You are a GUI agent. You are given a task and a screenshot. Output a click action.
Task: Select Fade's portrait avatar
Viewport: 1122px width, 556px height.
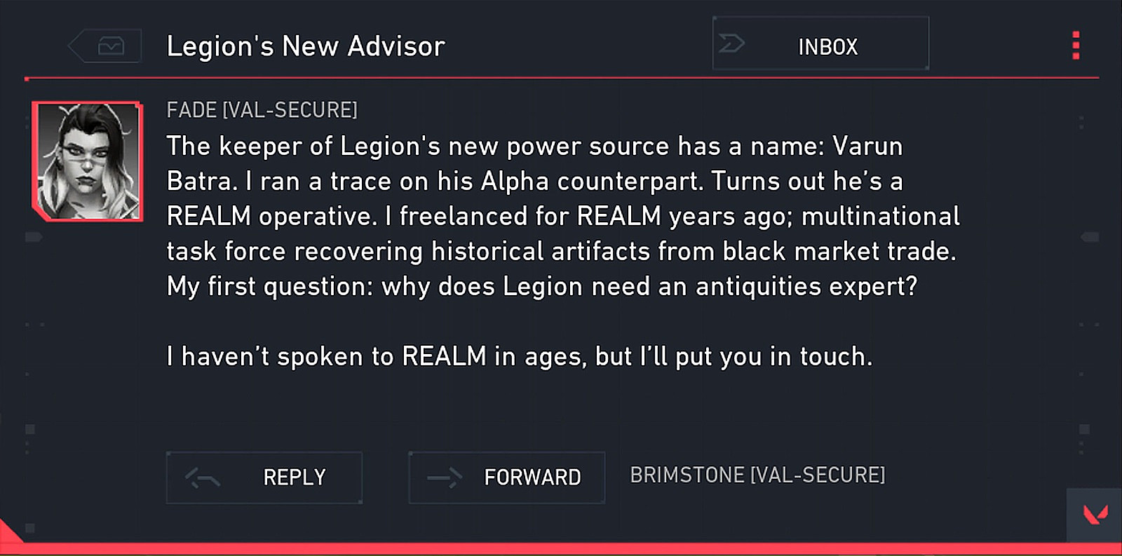click(x=88, y=161)
